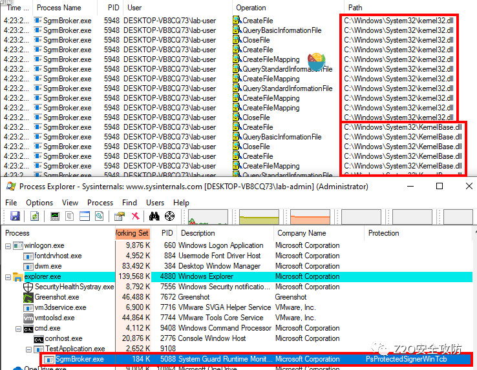The image size is (477, 370).
Task: Open the Find menu
Action: pyautogui.click(x=129, y=203)
